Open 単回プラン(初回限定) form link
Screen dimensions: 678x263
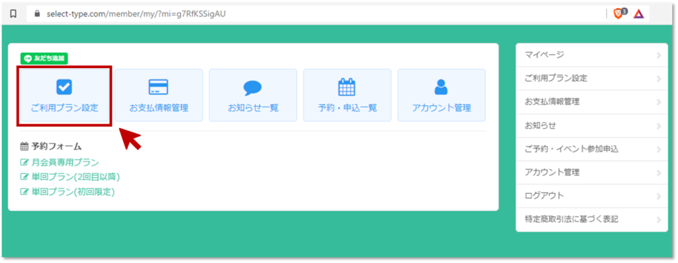point(68,192)
